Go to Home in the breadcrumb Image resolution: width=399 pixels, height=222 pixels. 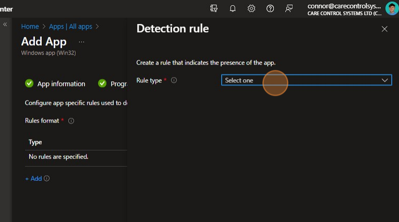click(x=30, y=26)
